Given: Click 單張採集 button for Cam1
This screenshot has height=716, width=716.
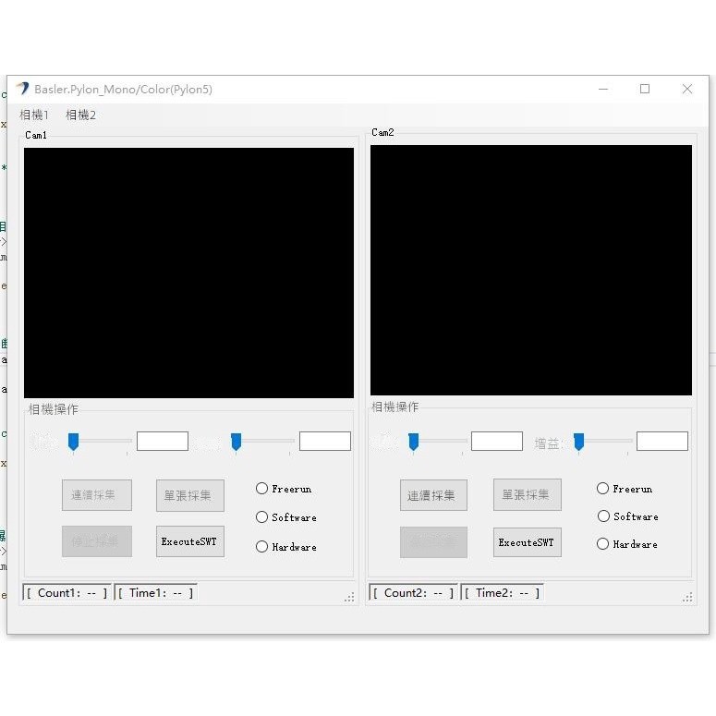Looking at the screenshot, I should [189, 495].
